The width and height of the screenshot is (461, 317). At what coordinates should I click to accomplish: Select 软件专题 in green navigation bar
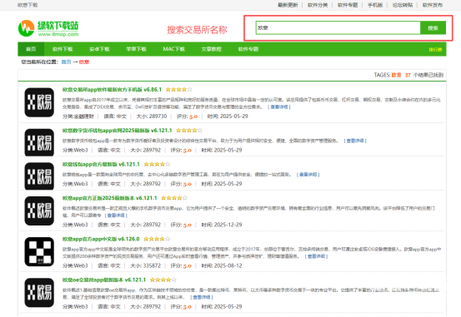[x=248, y=49]
